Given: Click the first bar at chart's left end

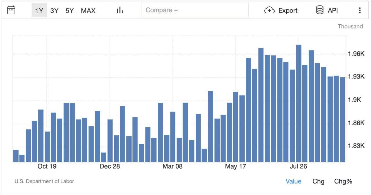Looking at the screenshot, I should [x=16, y=156].
